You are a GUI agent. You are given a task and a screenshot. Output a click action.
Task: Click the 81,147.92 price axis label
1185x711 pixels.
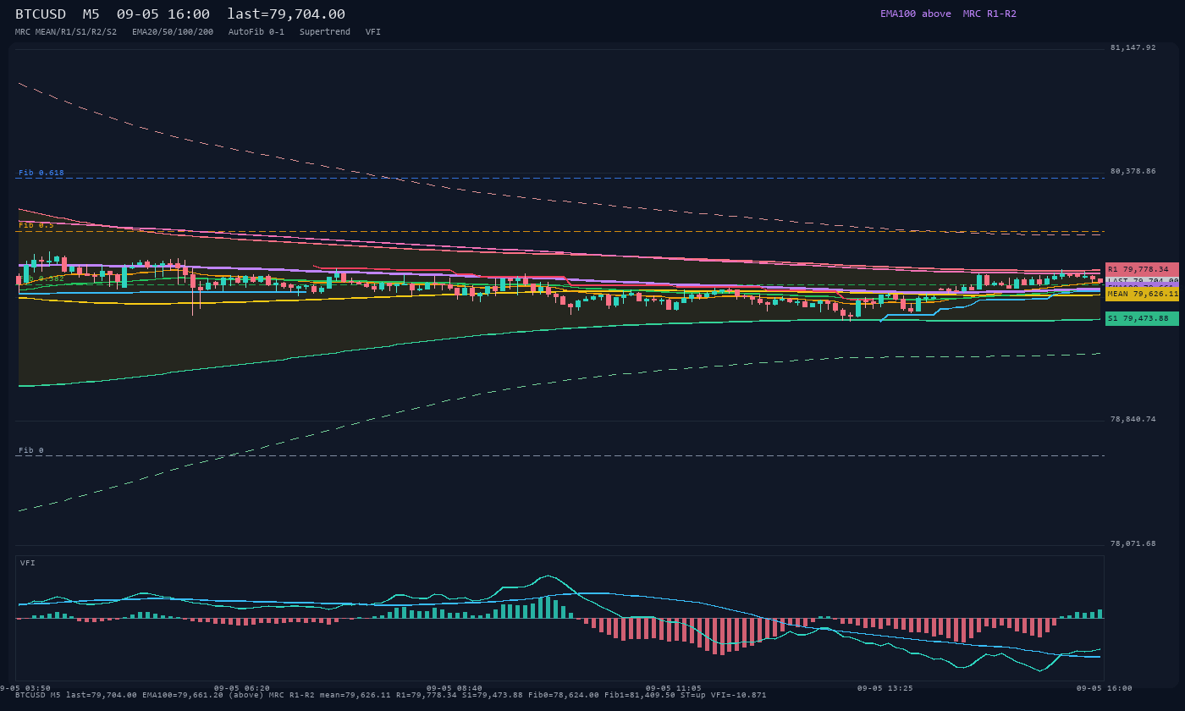click(1133, 47)
